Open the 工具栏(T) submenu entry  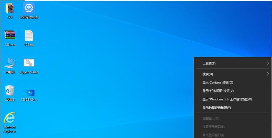tap(232, 63)
